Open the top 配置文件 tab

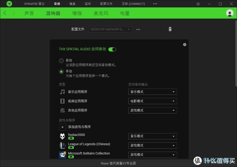pyautogui.click(x=106, y=4)
